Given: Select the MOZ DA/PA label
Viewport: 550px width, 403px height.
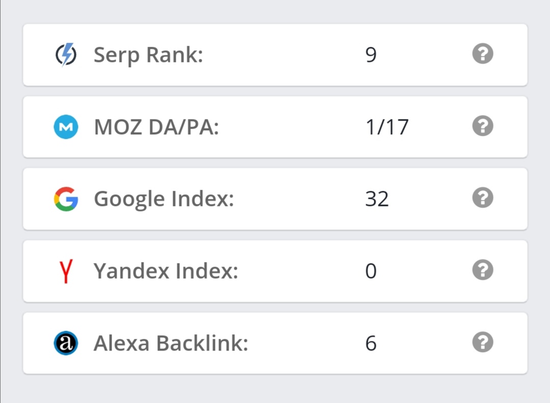Looking at the screenshot, I should [x=156, y=127].
